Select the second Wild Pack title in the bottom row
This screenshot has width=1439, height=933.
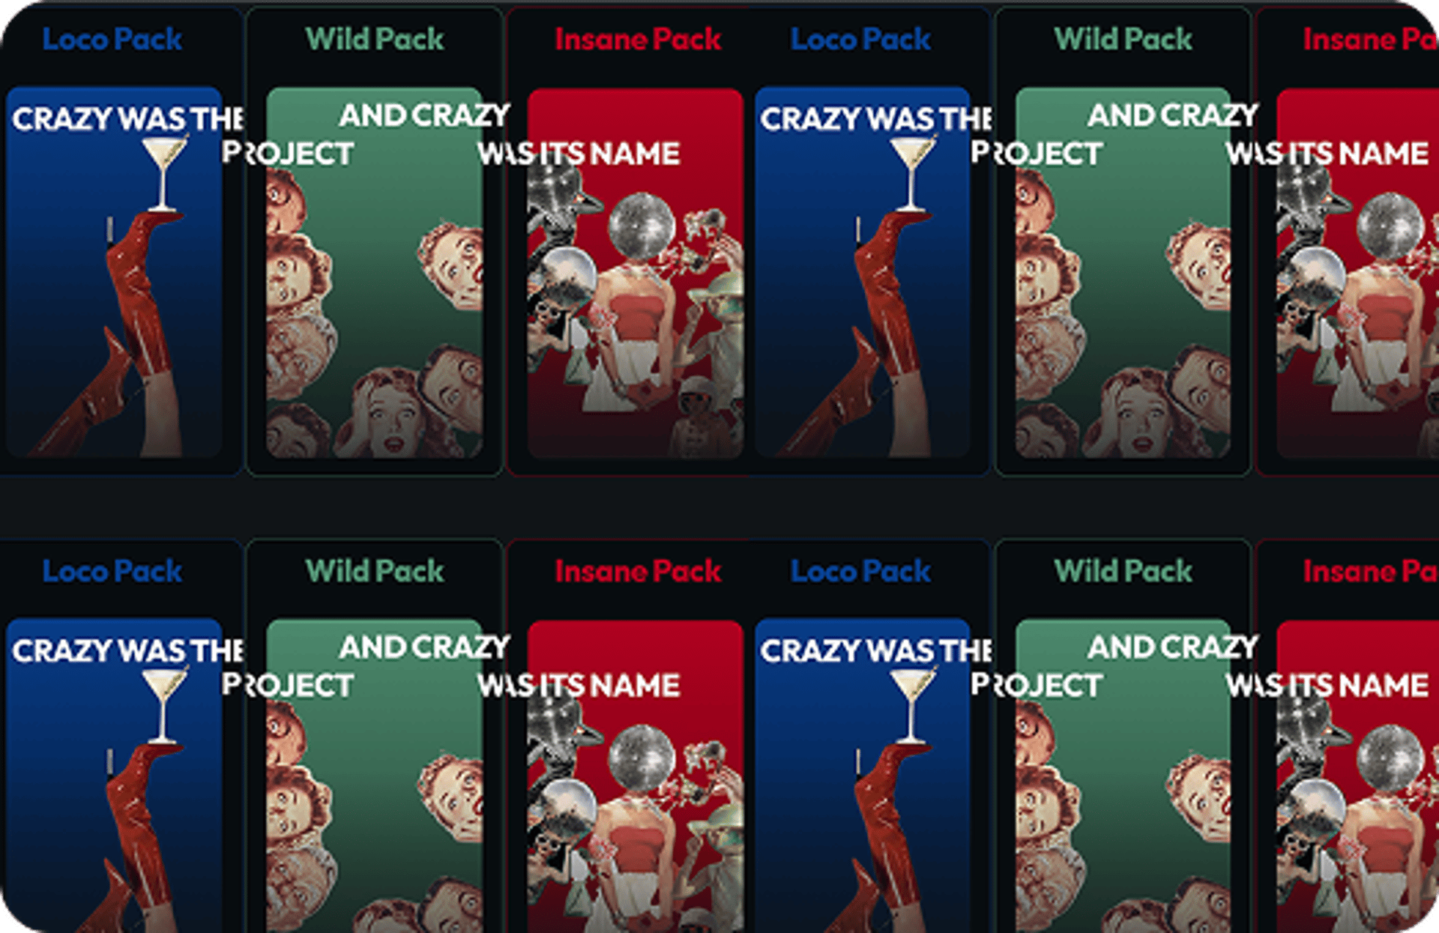click(1123, 571)
